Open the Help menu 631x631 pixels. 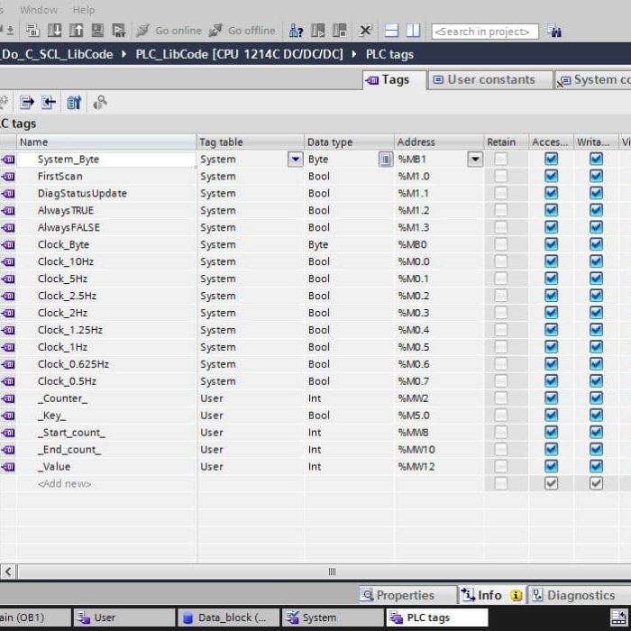(x=84, y=10)
